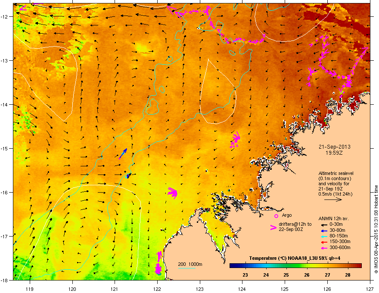Click the 'drifters@12h to' legend label
Viewport: 379px width, 293px height.
[x=295, y=224]
